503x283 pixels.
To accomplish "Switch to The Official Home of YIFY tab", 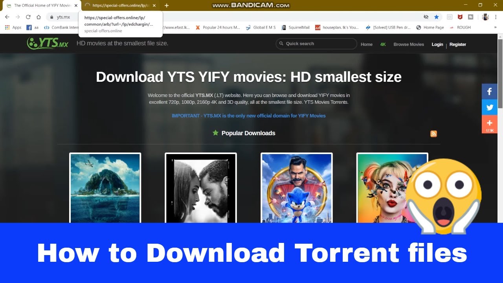I will 41,6.
